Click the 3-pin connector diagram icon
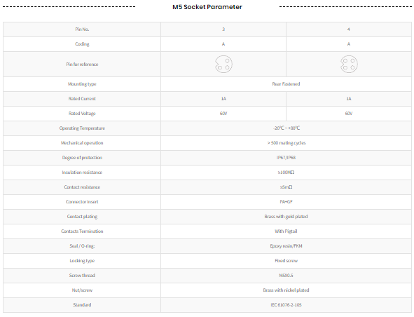 (x=223, y=65)
